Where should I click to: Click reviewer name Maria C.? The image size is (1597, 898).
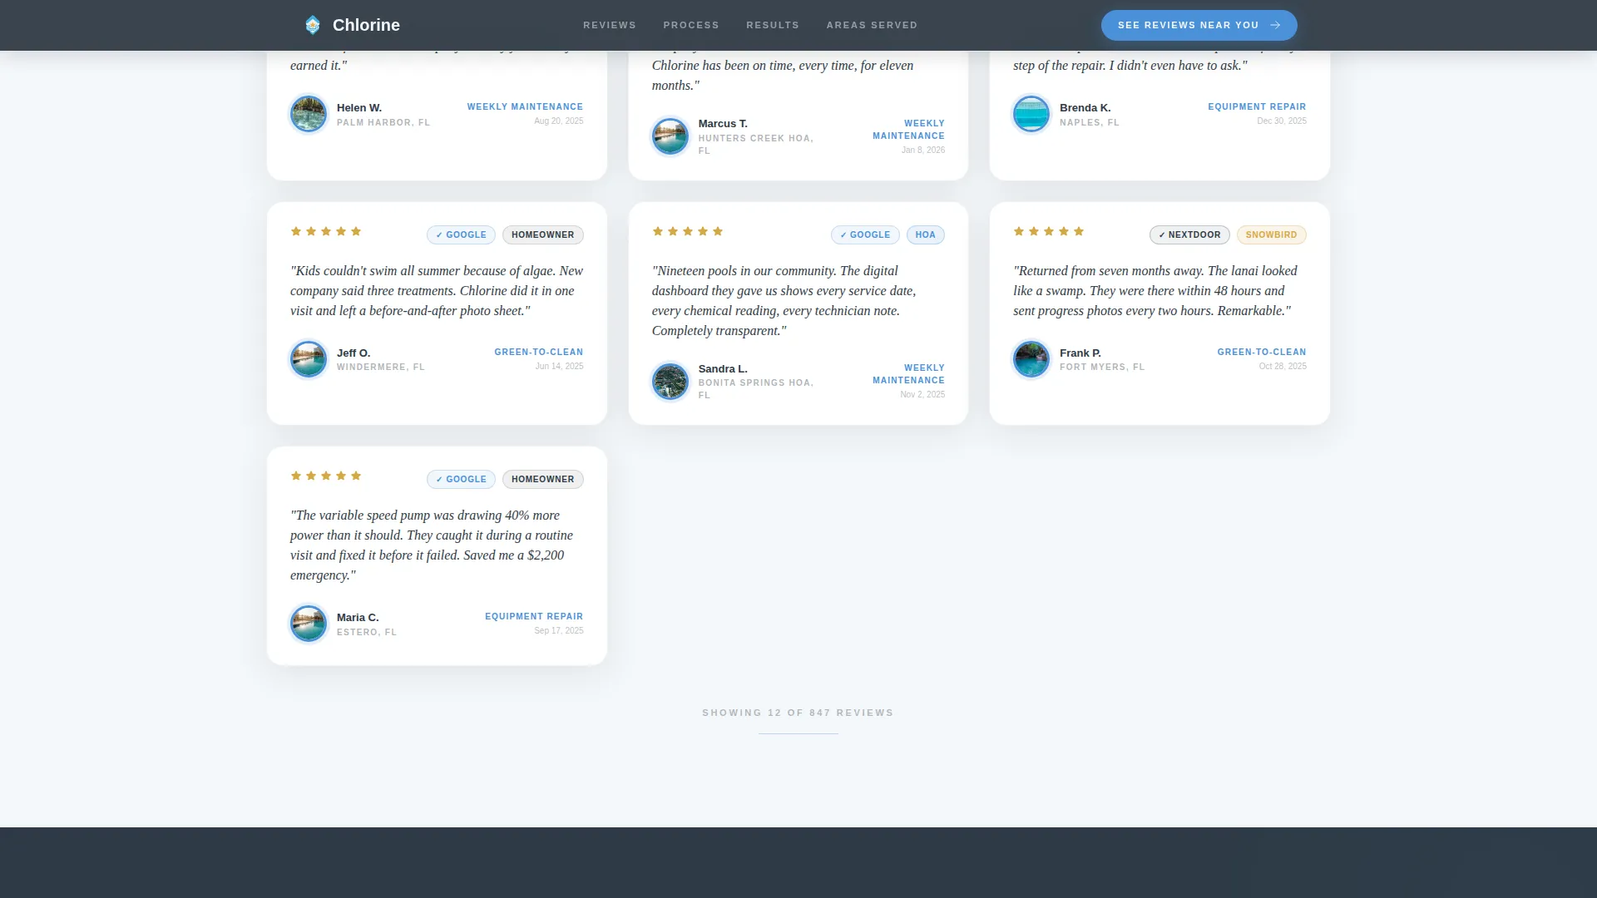358,618
